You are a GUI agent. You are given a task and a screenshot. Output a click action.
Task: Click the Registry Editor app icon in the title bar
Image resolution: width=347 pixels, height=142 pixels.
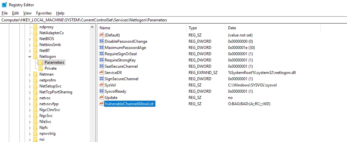[x=4, y=5]
